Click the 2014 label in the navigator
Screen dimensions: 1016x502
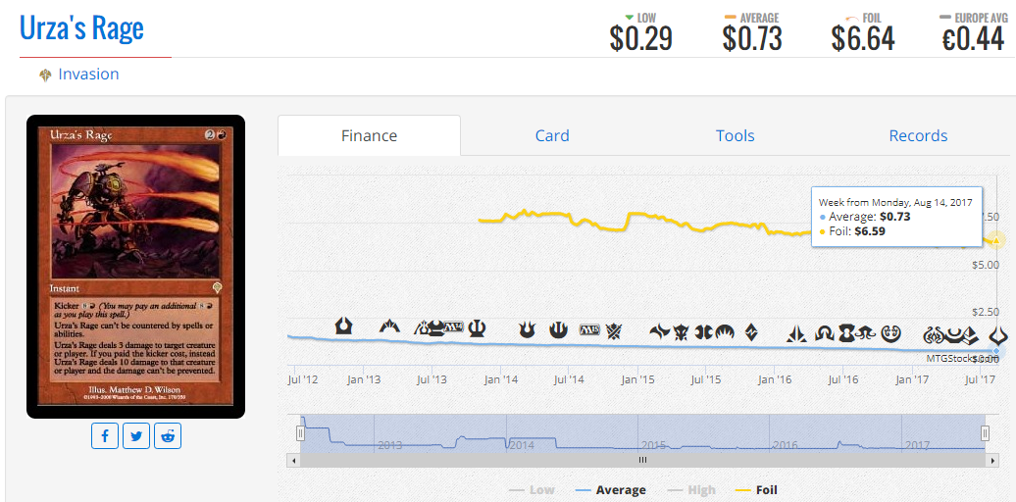523,445
